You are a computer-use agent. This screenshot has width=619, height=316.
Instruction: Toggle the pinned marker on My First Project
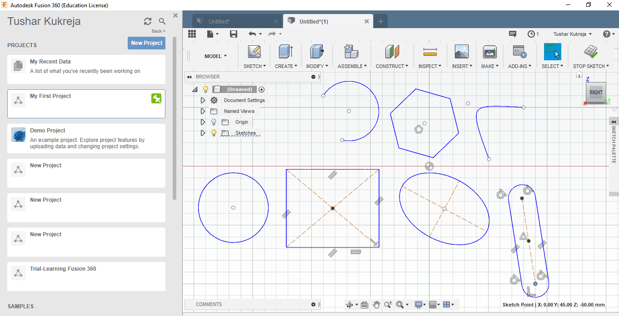pos(156,98)
